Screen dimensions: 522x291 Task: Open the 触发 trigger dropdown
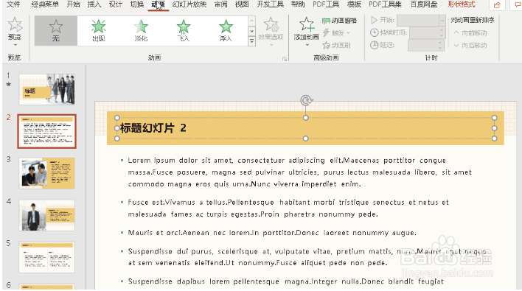349,32
